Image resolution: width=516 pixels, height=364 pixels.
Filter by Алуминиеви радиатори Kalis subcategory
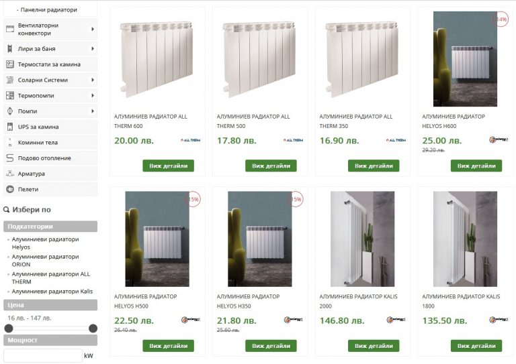point(52,291)
